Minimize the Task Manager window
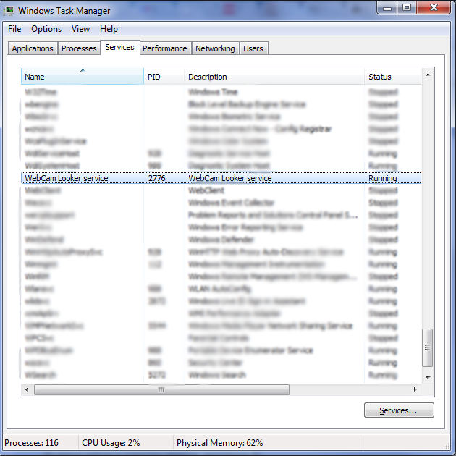 [387, 7]
